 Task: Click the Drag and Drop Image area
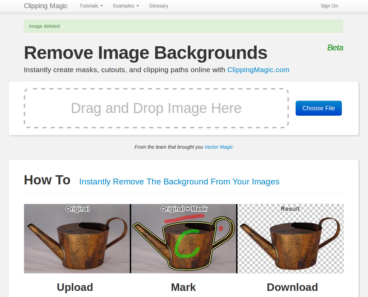coord(156,108)
